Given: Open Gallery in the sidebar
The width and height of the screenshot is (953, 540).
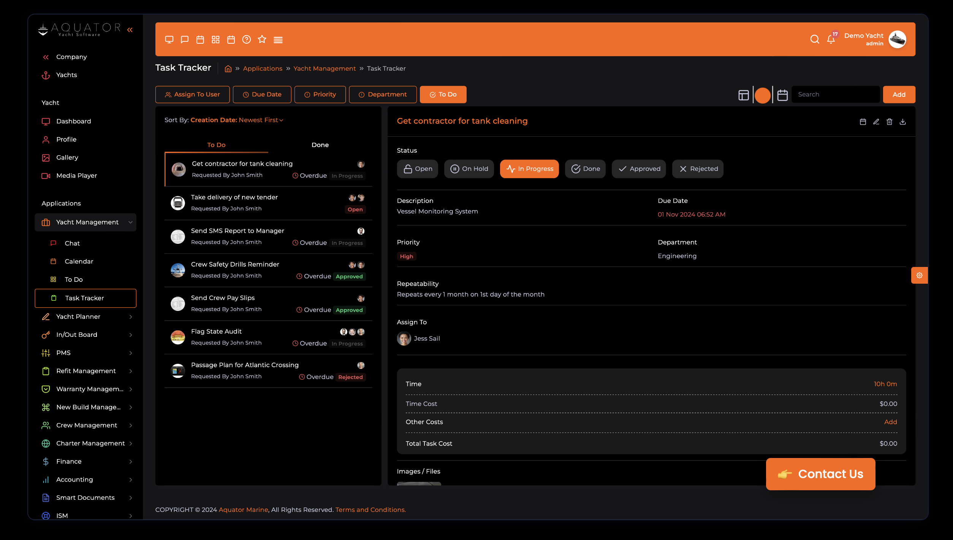Looking at the screenshot, I should (67, 157).
